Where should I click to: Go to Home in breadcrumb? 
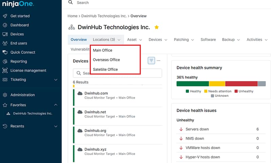pyautogui.click(x=72, y=16)
